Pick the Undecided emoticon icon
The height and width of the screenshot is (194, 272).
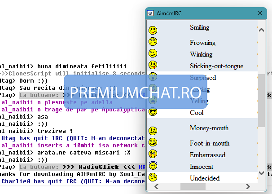tap(153, 177)
